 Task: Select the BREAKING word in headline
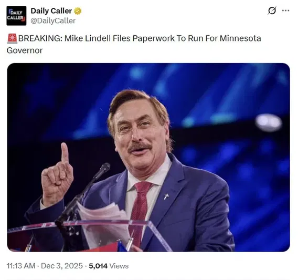40,38
